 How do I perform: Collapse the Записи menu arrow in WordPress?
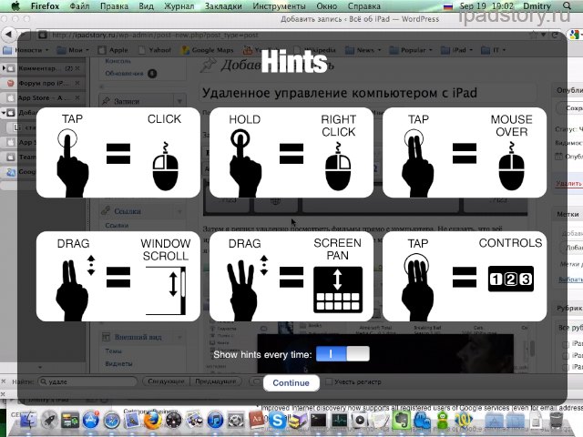[179, 101]
